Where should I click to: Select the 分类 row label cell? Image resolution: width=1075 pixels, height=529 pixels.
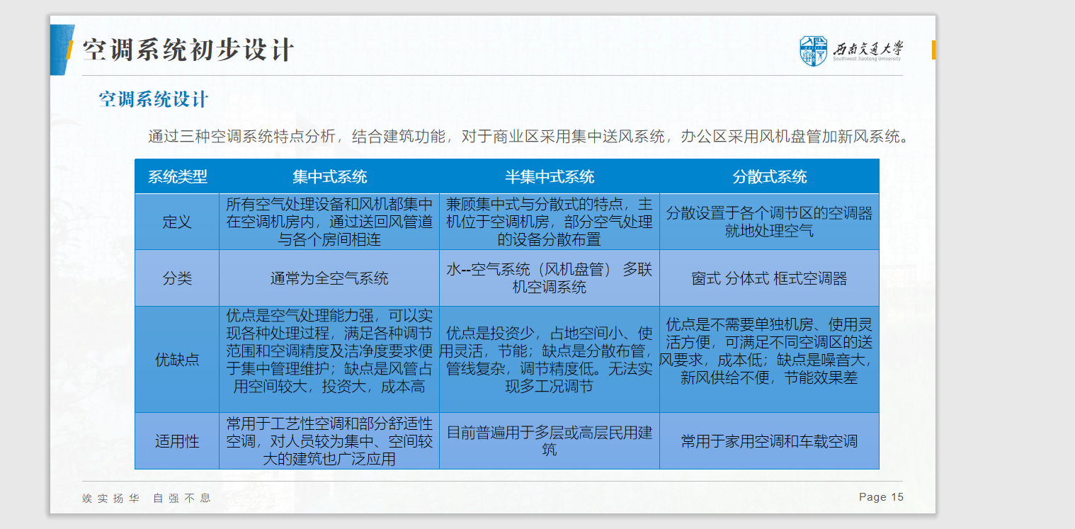[177, 278]
